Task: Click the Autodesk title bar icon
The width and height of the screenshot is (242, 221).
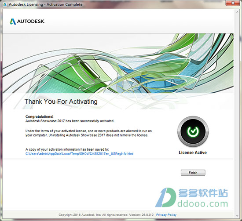Action: point(5,5)
